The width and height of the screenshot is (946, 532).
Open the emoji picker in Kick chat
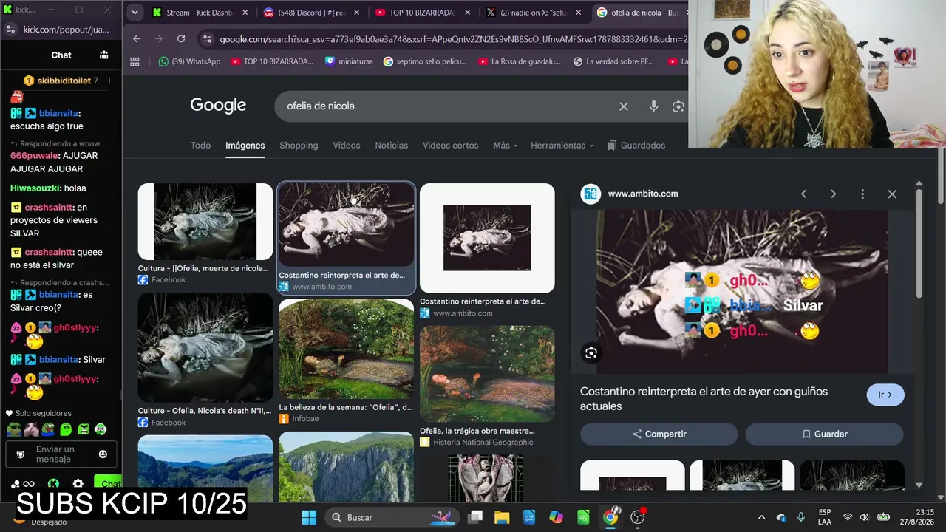click(x=103, y=454)
